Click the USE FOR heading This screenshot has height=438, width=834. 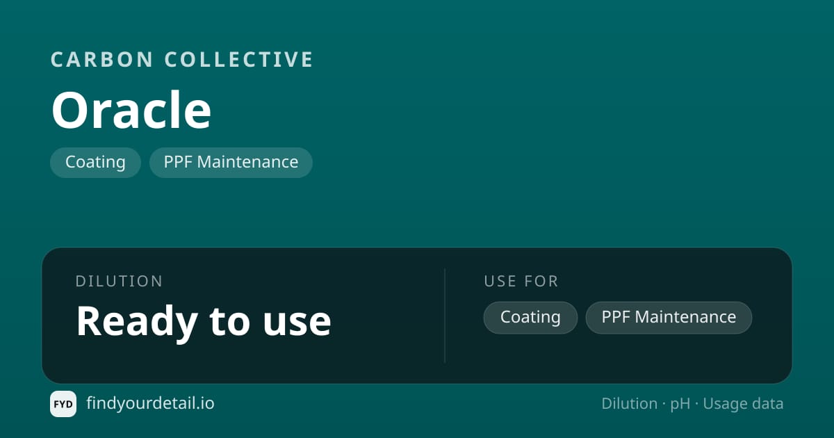coord(521,281)
